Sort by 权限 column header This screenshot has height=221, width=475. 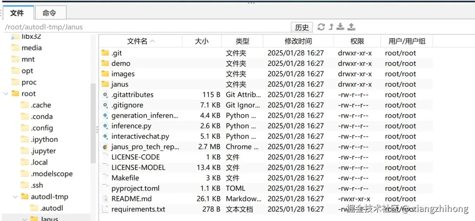pyautogui.click(x=357, y=41)
